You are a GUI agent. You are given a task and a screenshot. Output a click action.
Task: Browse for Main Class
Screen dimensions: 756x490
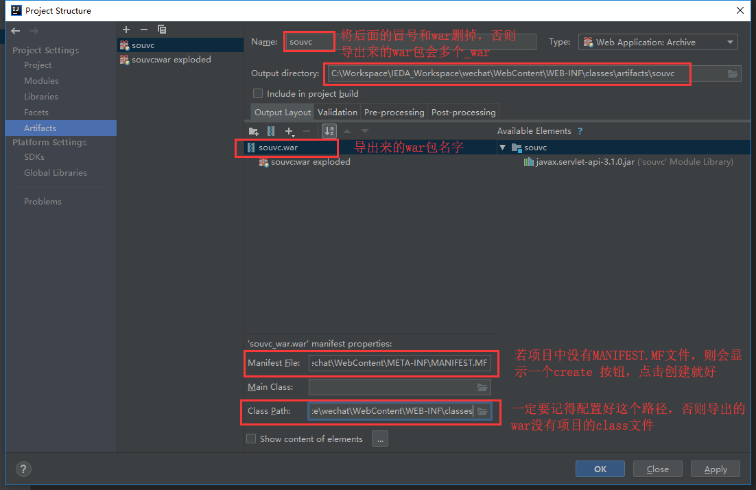click(482, 387)
